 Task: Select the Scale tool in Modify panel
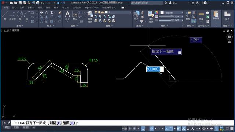[47, 21]
